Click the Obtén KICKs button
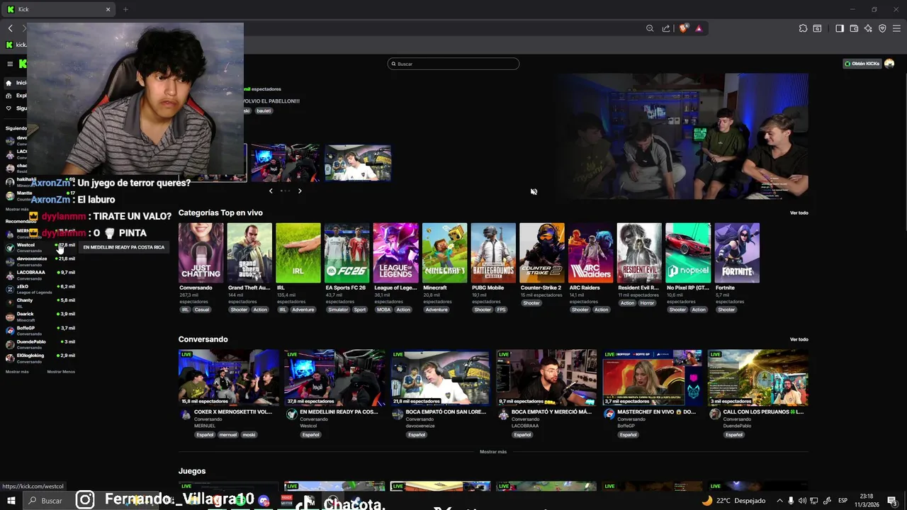This screenshot has width=907, height=510. [x=862, y=64]
